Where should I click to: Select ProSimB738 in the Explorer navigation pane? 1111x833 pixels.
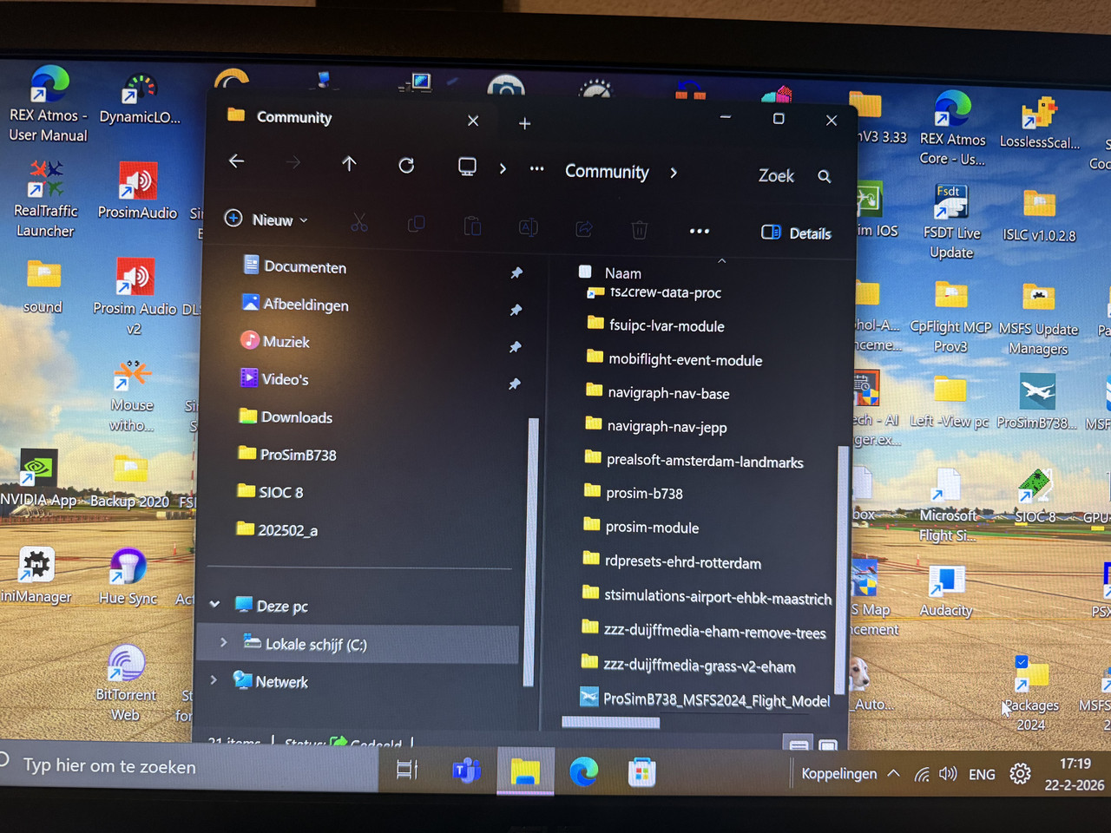coord(298,455)
